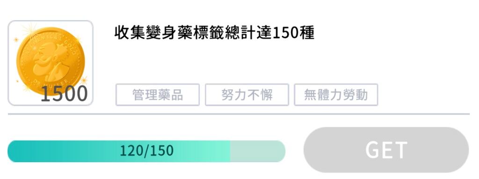This screenshot has height=179, width=479.
Task: Select the 無體力勞動 tag
Action: click(x=336, y=95)
